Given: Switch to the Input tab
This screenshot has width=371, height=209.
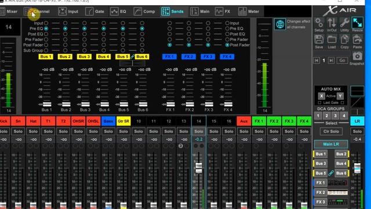Looking at the screenshot, I should [x=68, y=12].
